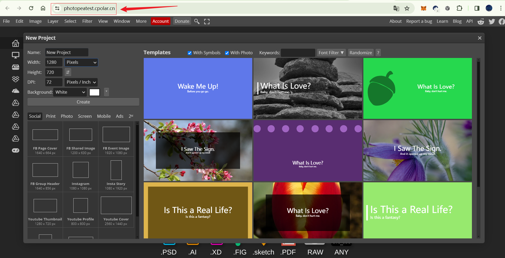Click the Randomize templates button
This screenshot has width=505, height=258.
[361, 53]
